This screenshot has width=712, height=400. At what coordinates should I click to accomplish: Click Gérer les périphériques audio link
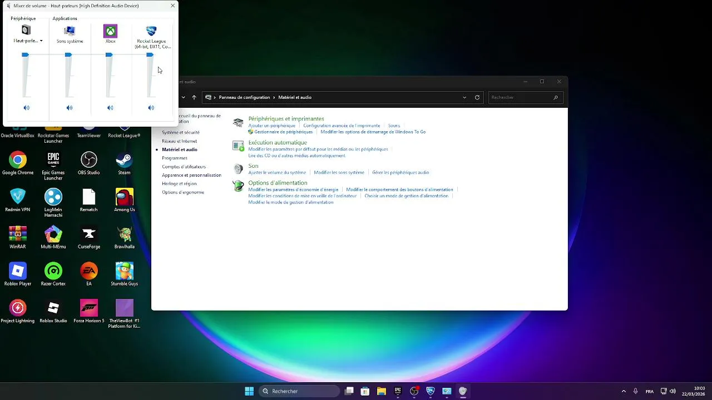point(400,173)
